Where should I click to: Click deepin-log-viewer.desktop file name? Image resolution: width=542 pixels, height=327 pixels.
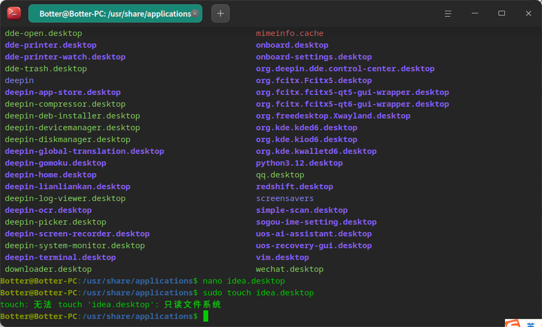click(65, 198)
